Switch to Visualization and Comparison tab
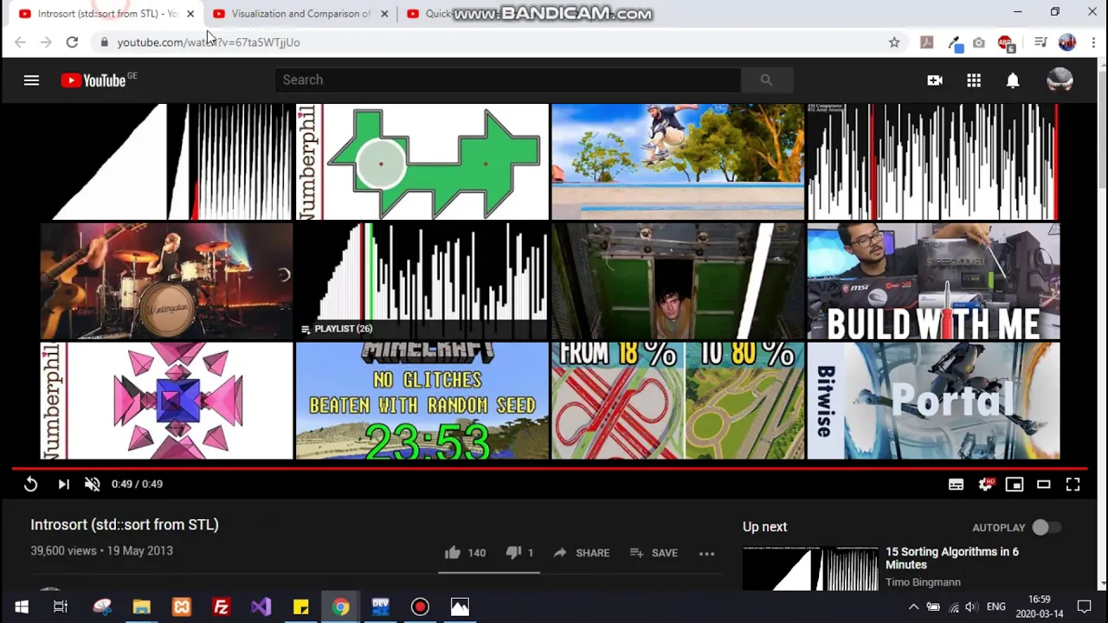The width and height of the screenshot is (1108, 623). coord(300,14)
